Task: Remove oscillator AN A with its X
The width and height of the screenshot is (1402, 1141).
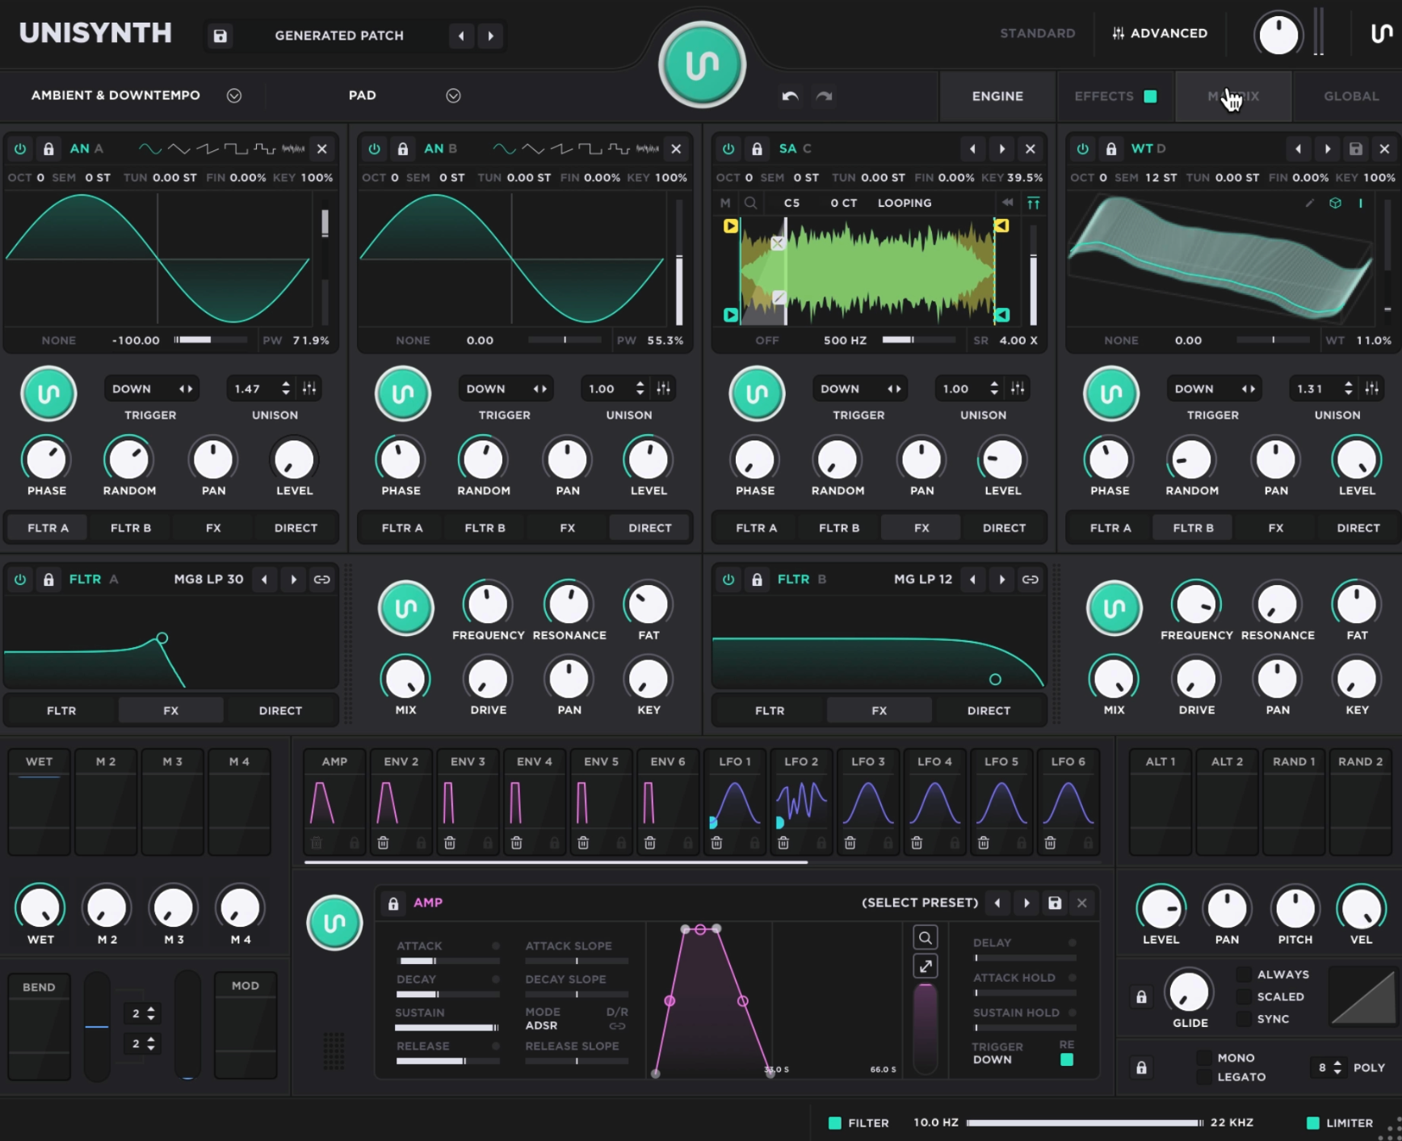Action: coord(321,149)
